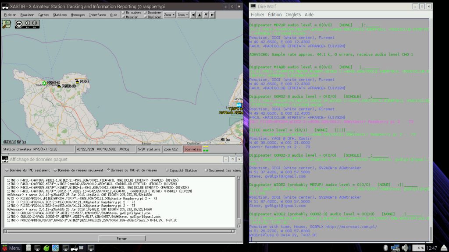Image resolution: width=449 pixels, height=252 pixels.
Task: Click the pan-up arrow in Xastir toolbar
Action: pyautogui.click(x=200, y=14)
